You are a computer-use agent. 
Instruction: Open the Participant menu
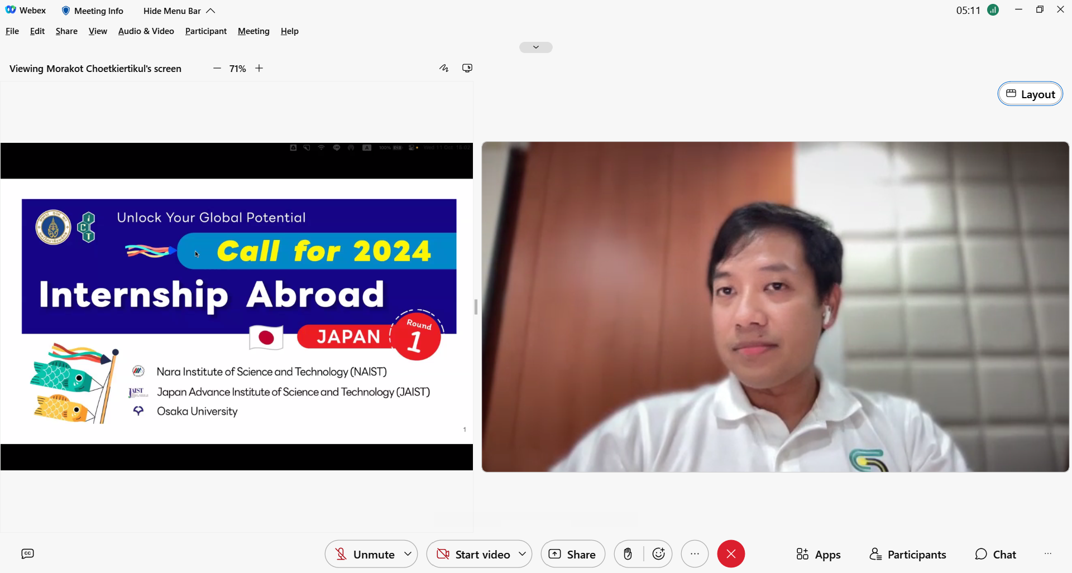pos(205,31)
